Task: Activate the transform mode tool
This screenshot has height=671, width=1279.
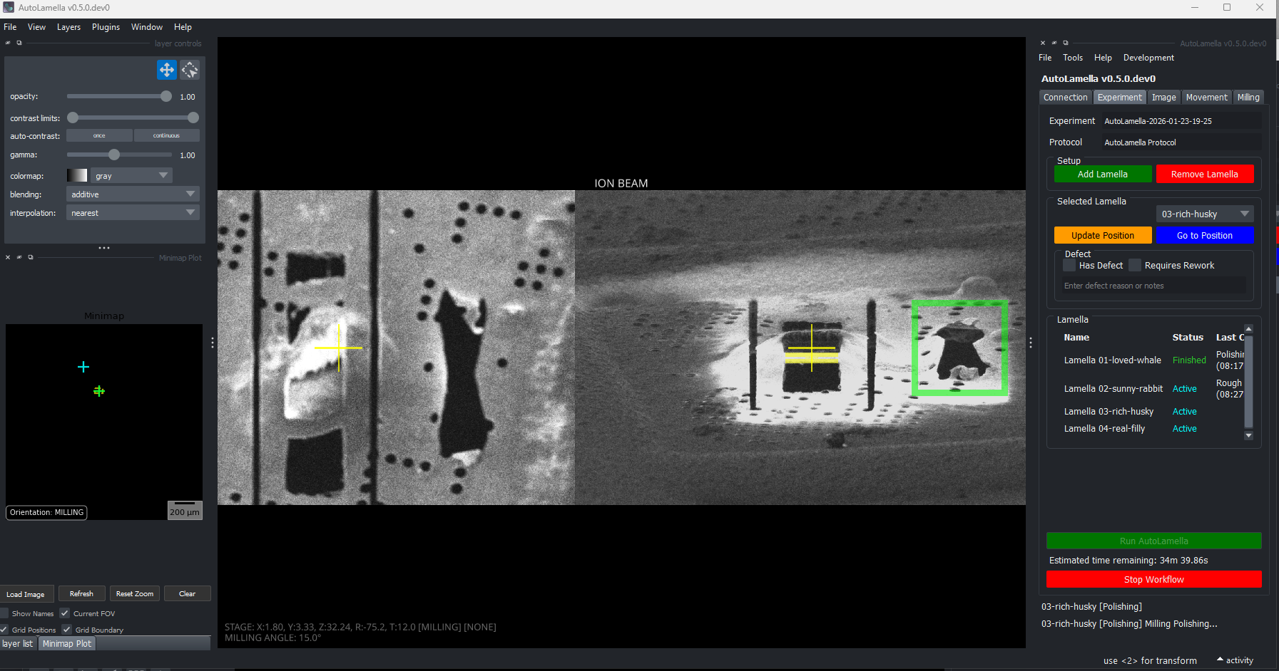Action: (190, 70)
